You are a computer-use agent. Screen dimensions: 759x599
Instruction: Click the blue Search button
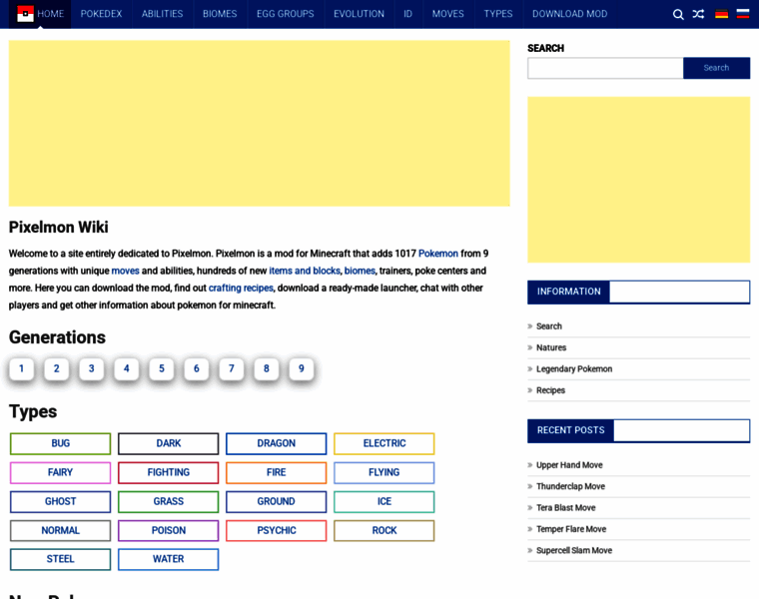pyautogui.click(x=716, y=68)
